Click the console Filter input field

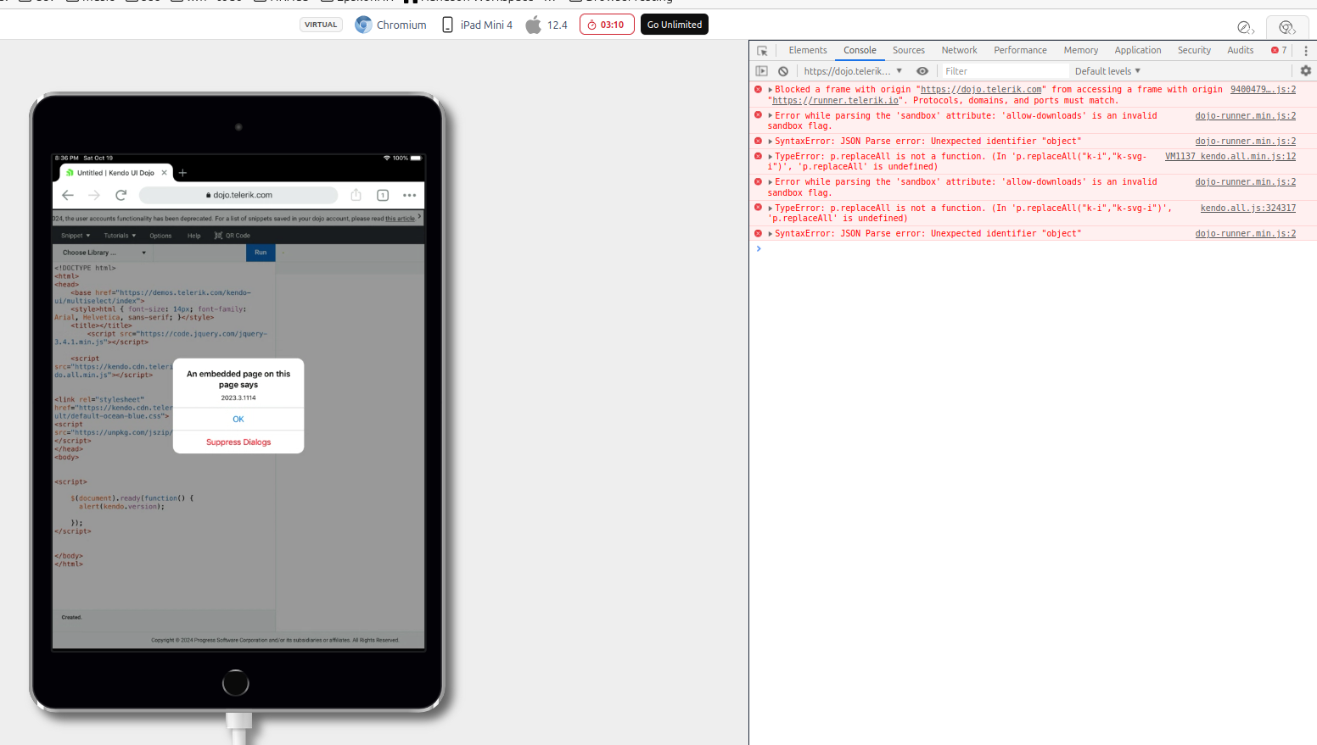(1005, 71)
